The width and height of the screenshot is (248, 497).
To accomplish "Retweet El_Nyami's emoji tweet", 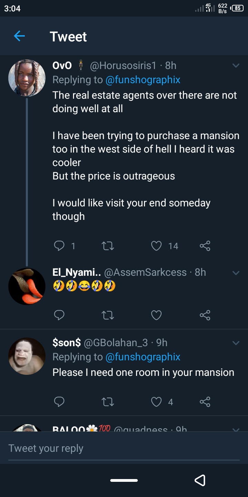I will pyautogui.click(x=108, y=315).
